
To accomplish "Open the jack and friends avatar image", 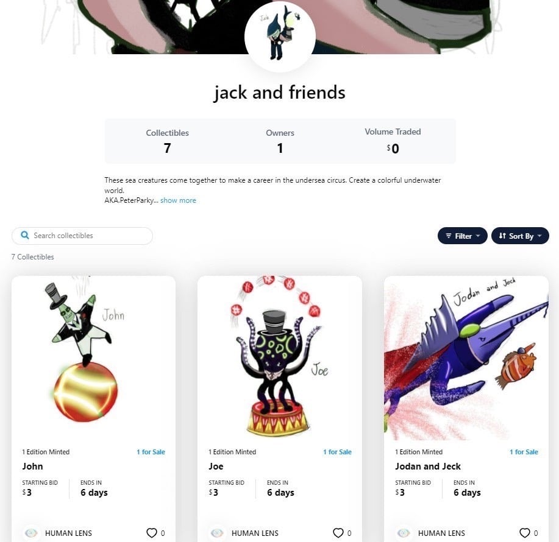I will tap(280, 37).
